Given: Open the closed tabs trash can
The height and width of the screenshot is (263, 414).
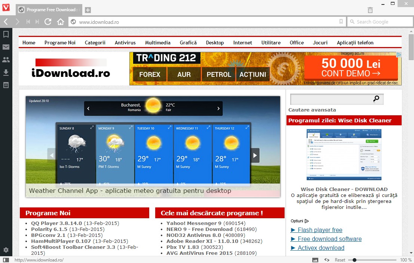Looking at the screenshot, I should [x=370, y=10].
